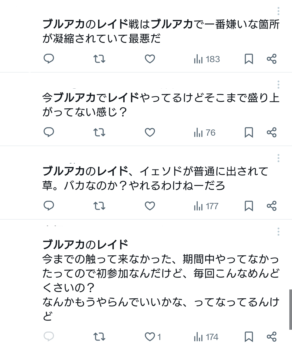Image resolution: width=292 pixels, height=350 pixels.
Task: Open more options for the イェソド tweet
Action: (x=278, y=158)
